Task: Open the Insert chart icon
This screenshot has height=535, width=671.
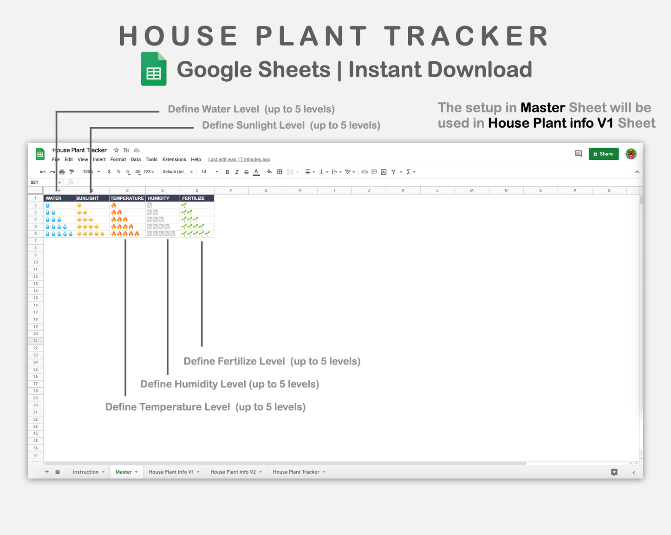Action: pos(384,171)
